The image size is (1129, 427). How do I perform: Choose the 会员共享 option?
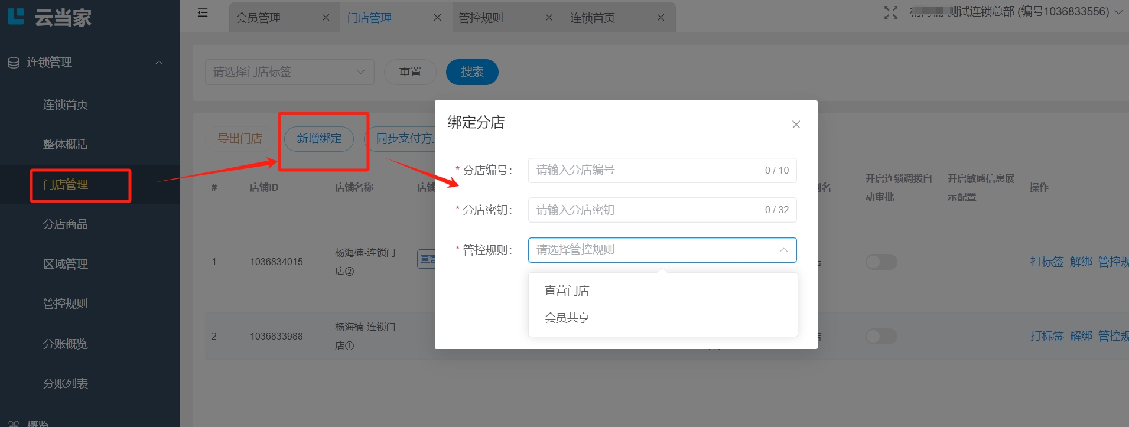pyautogui.click(x=567, y=318)
